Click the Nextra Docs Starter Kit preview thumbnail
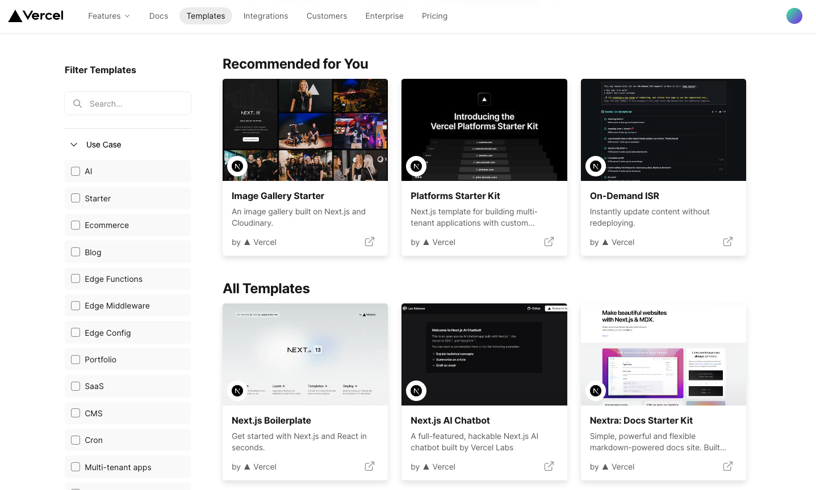This screenshot has height=490, width=816. coord(663,354)
